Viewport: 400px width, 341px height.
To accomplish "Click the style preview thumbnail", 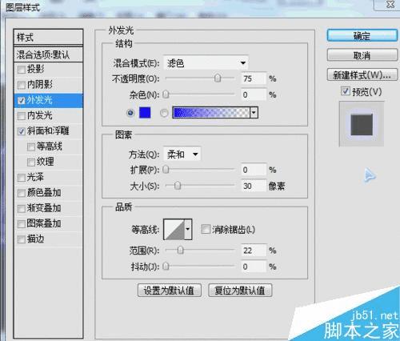I will 362,124.
